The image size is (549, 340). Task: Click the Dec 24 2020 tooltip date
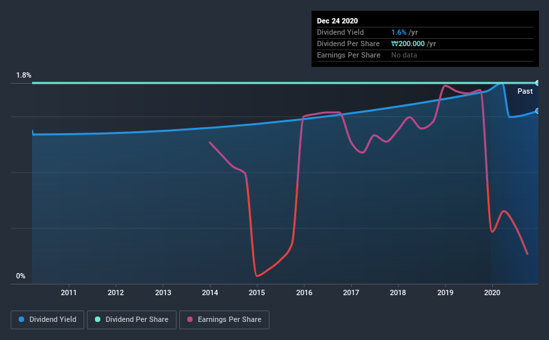(x=337, y=21)
